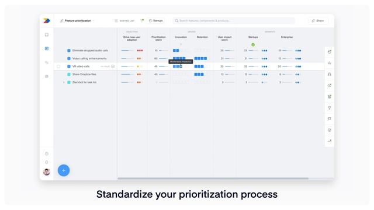
Task: Open the notifications bell icon
Action: click(x=47, y=162)
